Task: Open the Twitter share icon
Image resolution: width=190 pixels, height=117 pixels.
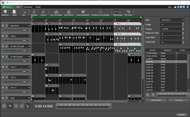Action: pos(181,7)
